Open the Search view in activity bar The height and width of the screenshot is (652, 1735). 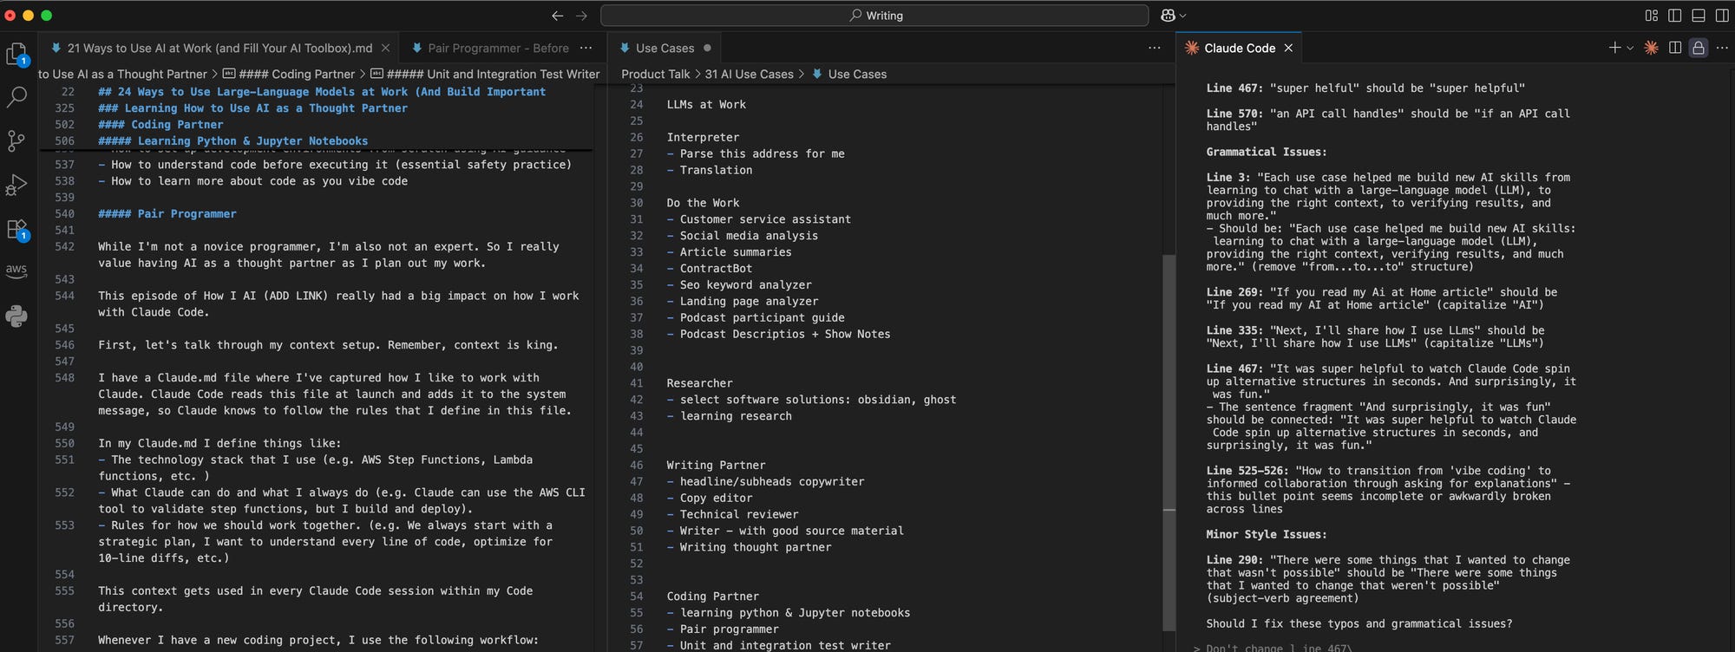coord(16,97)
